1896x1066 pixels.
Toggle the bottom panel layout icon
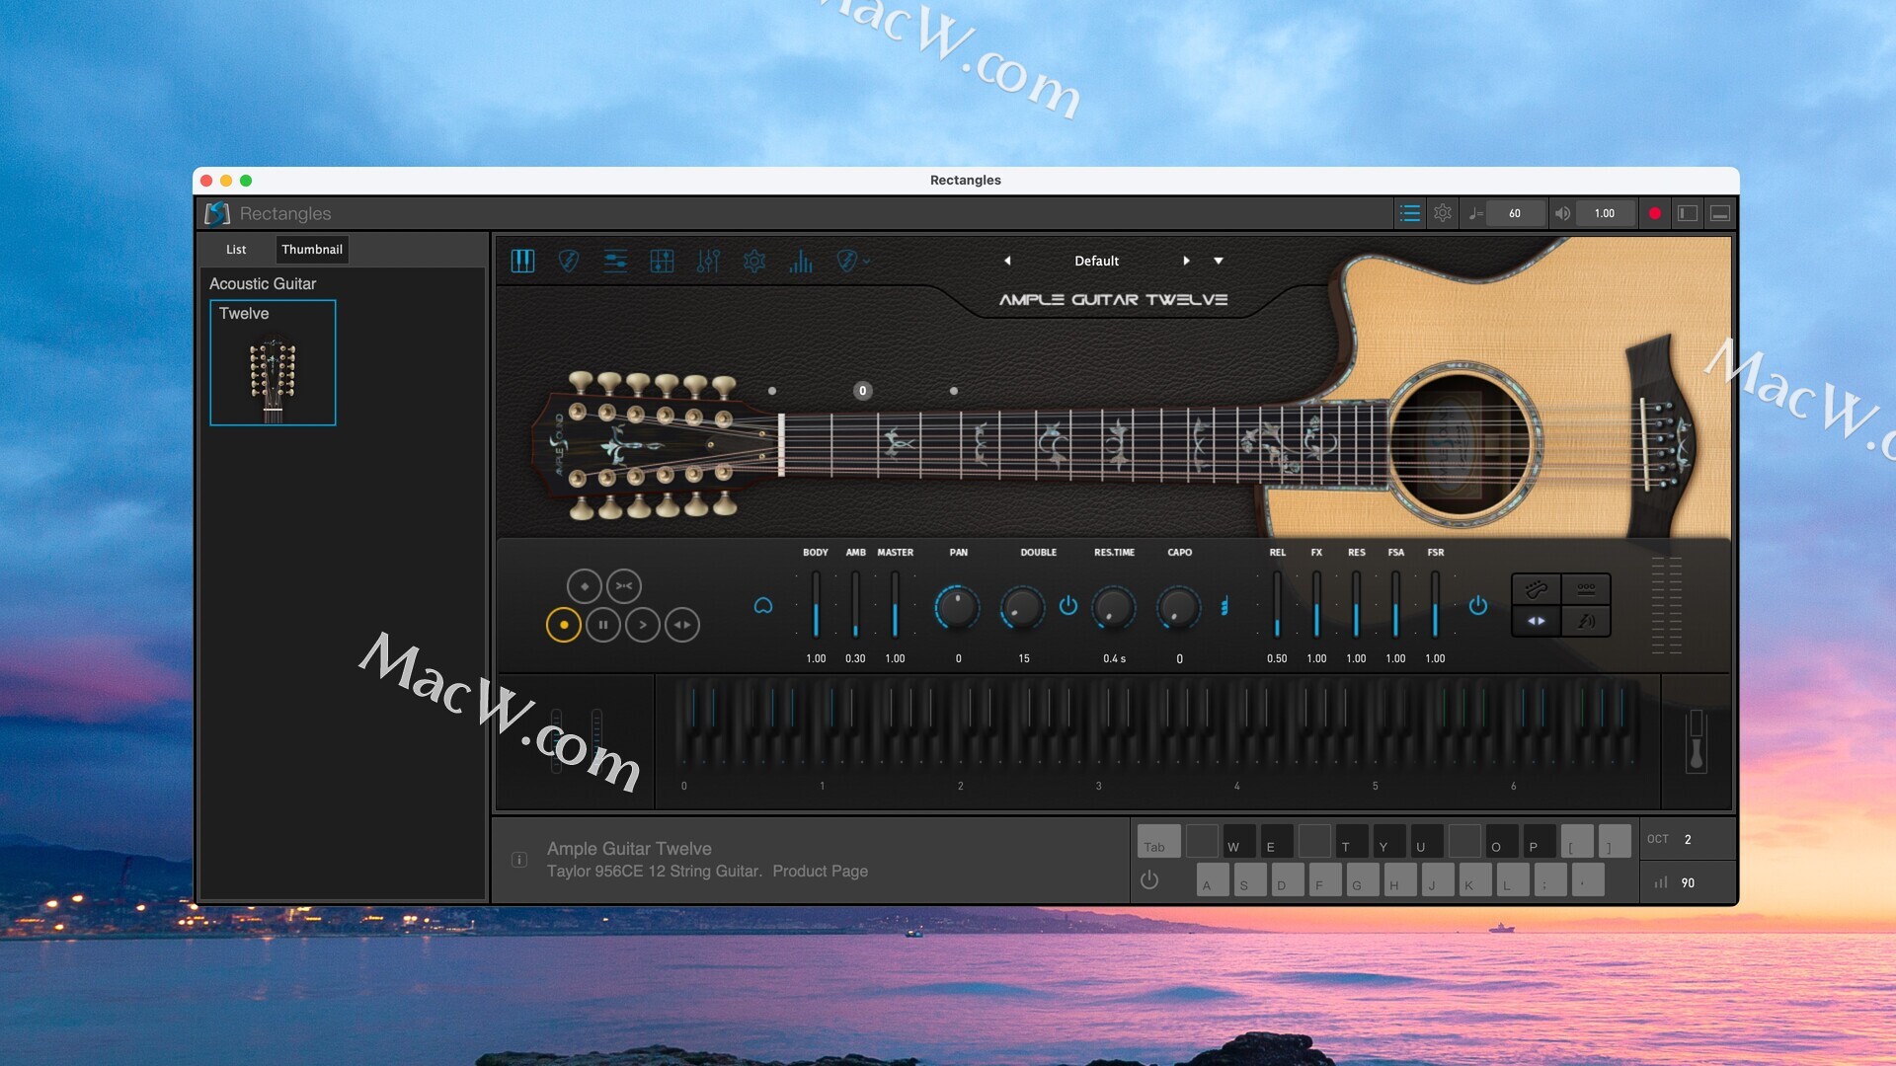pos(1719,213)
